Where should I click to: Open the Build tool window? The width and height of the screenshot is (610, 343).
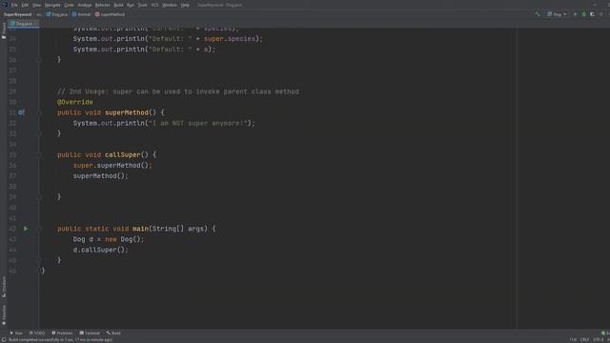click(x=113, y=333)
